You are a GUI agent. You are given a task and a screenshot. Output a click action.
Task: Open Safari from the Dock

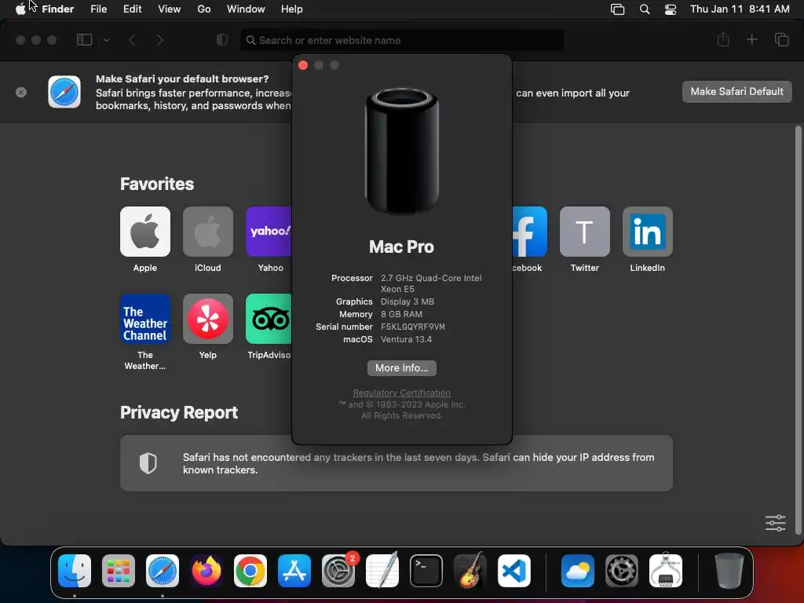coord(163,571)
